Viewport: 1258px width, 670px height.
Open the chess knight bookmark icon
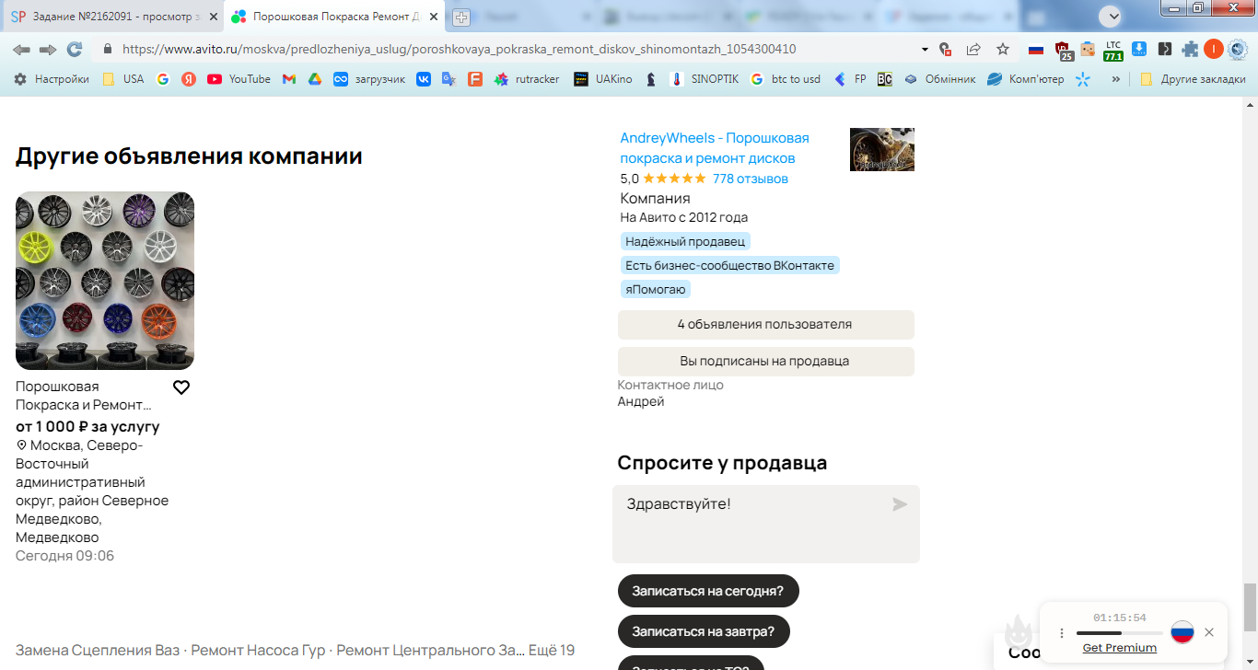coord(650,79)
